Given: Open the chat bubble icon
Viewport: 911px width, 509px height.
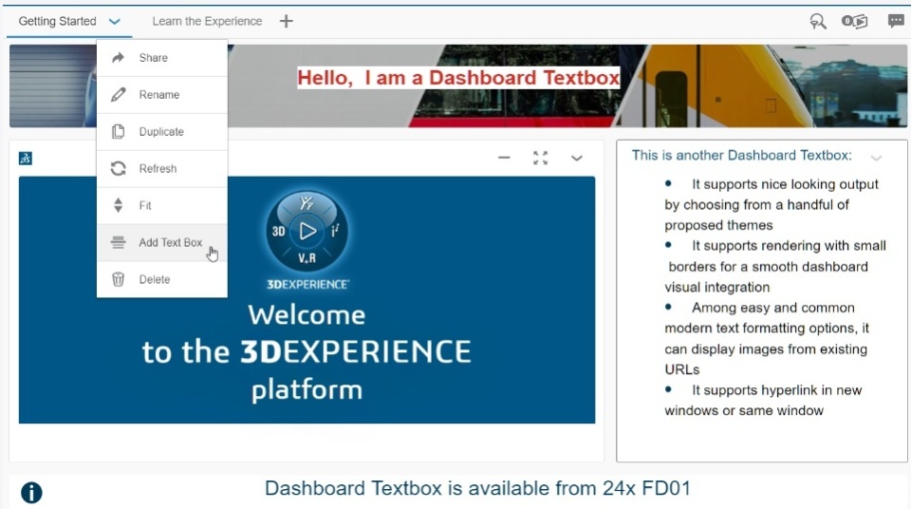Looking at the screenshot, I should (895, 22).
